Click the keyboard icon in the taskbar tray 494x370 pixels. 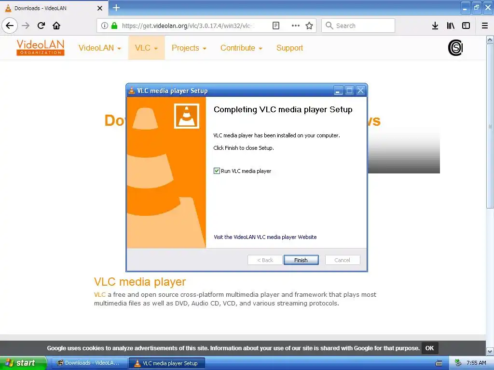pos(439,363)
